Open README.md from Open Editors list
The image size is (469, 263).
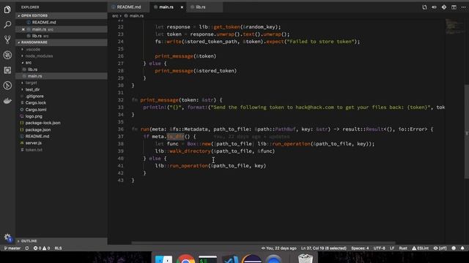[62, 23]
